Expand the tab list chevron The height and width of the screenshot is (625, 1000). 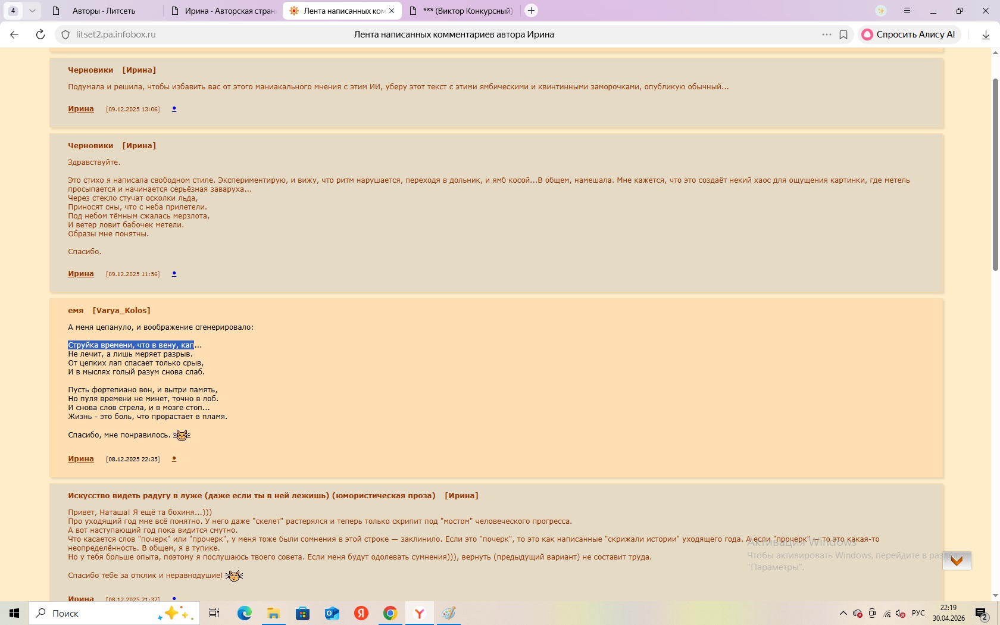[32, 11]
